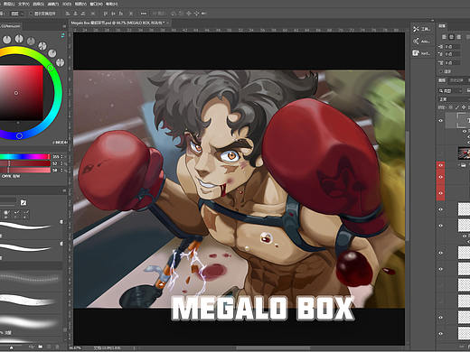Click the first indent value field in properties
The image size is (470, 352).
pyautogui.click(x=452, y=47)
